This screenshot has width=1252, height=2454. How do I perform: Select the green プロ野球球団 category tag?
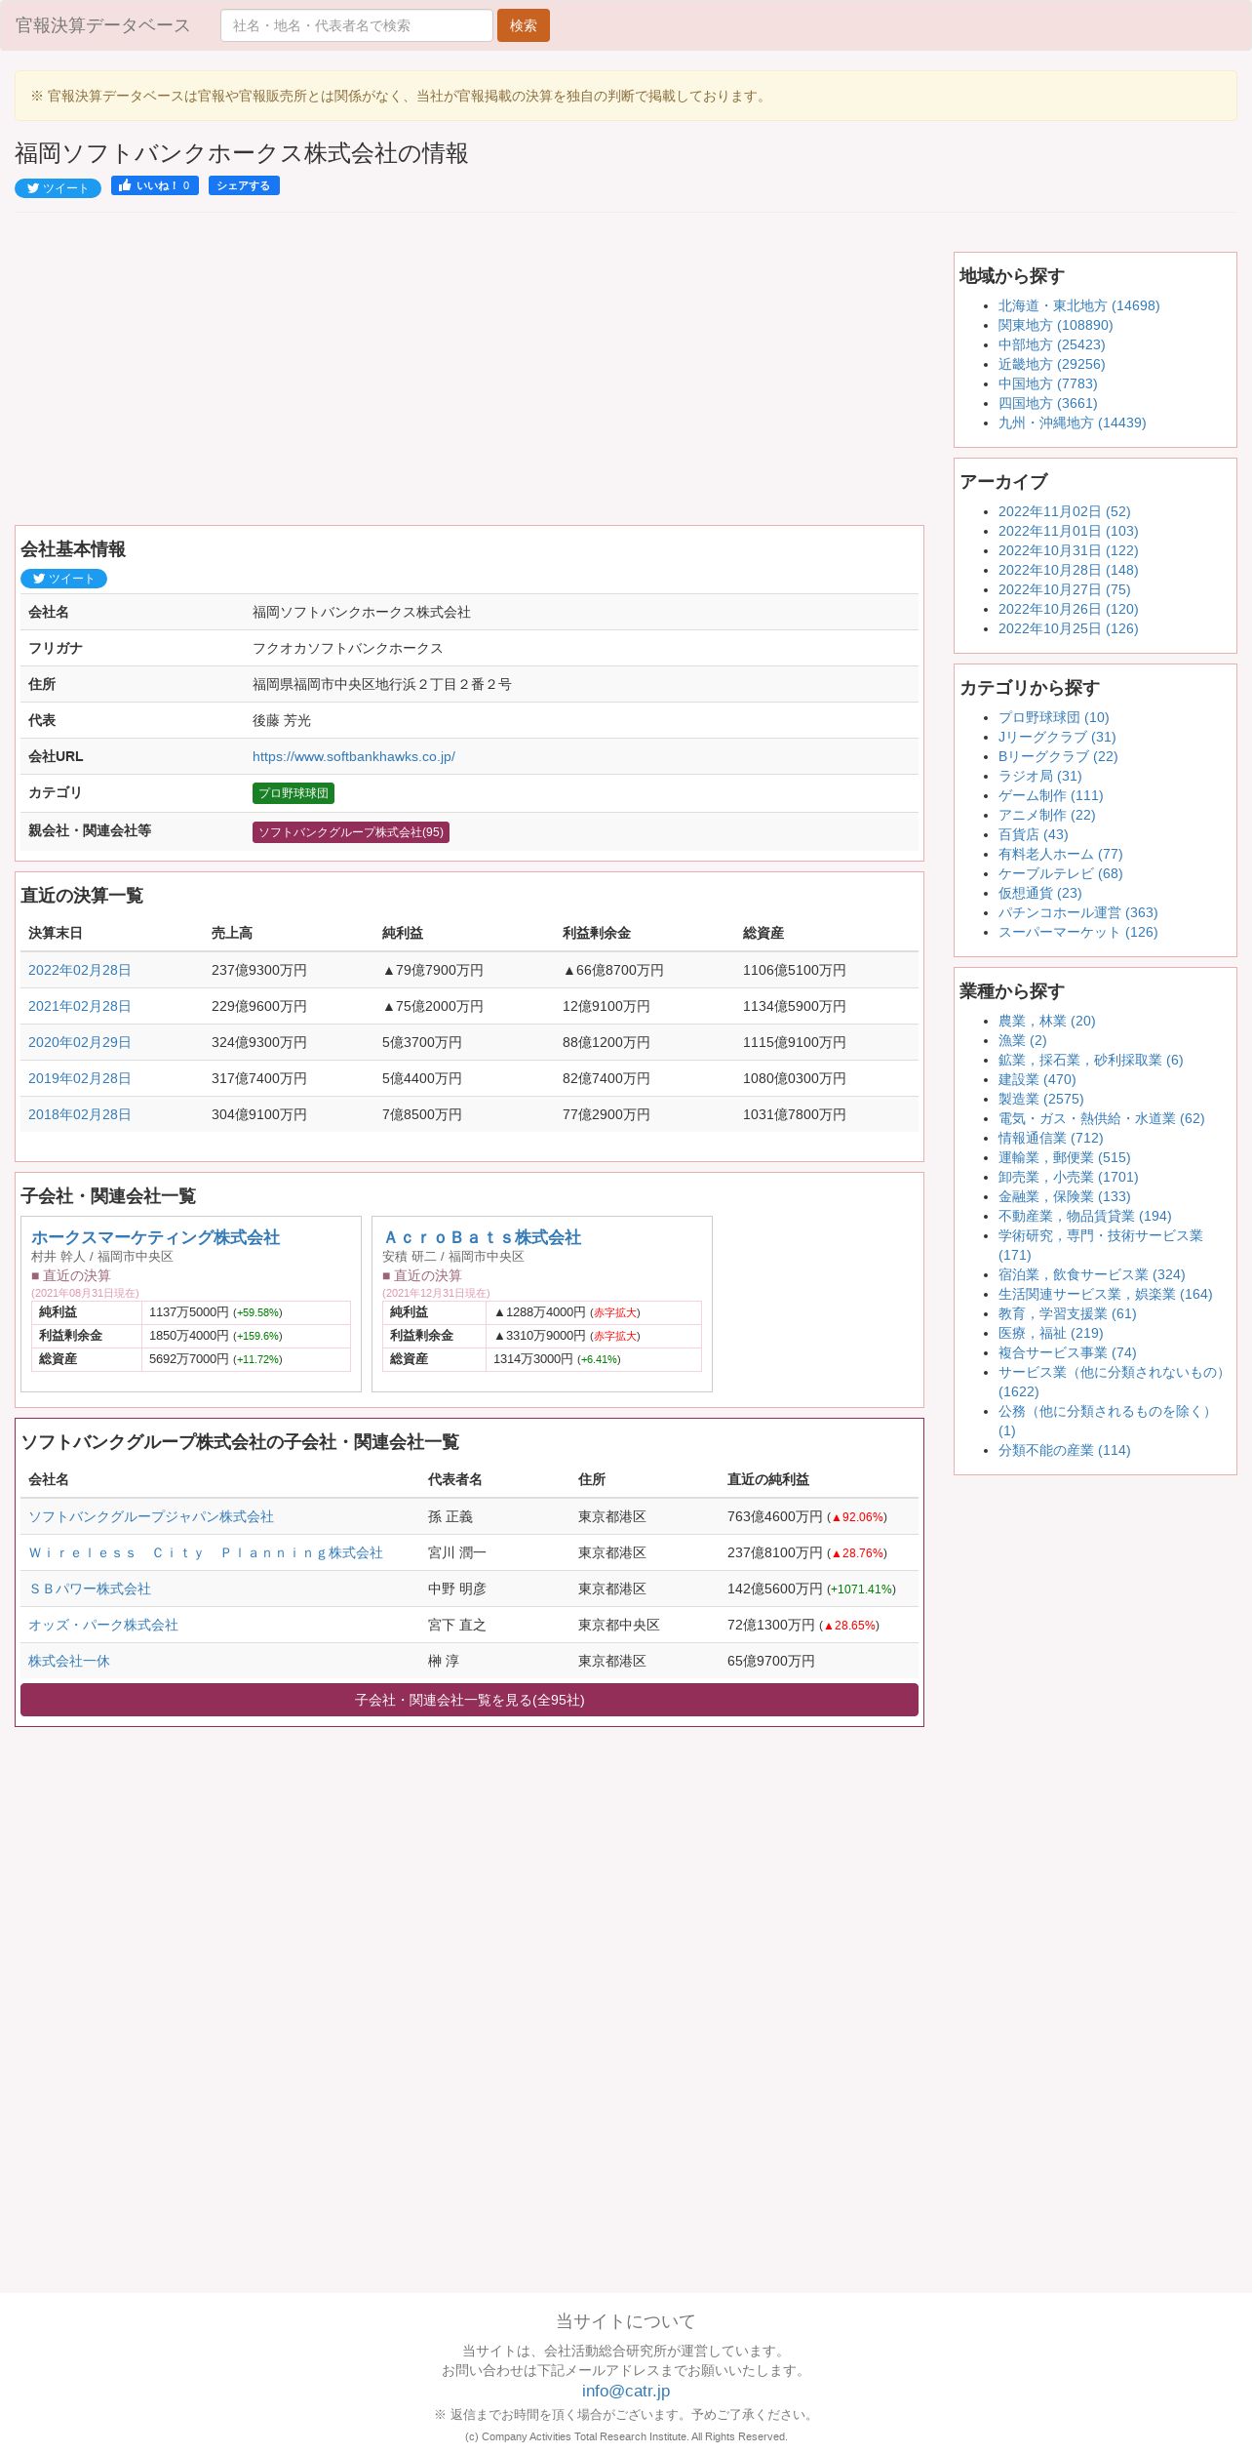pyautogui.click(x=293, y=793)
